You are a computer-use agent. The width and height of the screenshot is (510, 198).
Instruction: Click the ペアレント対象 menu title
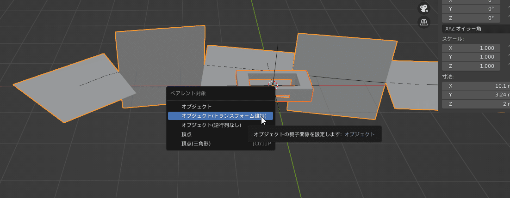tap(188, 94)
